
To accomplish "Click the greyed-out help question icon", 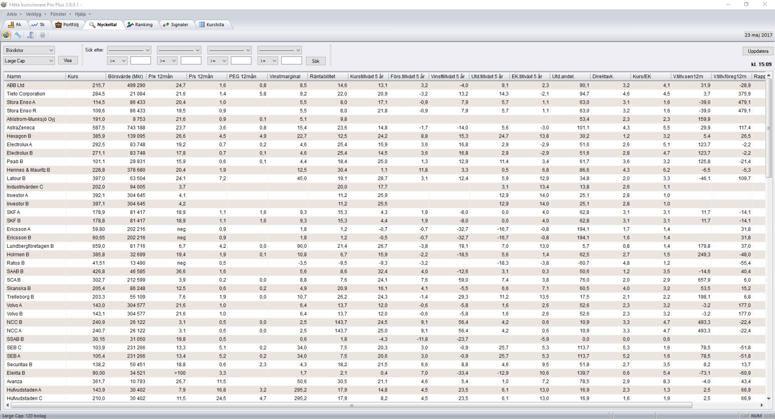I will click(42, 35).
